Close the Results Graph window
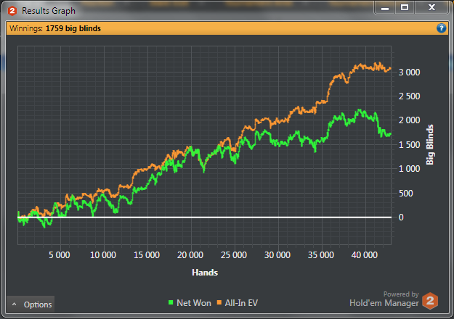The width and height of the screenshot is (454, 319). coord(431,8)
